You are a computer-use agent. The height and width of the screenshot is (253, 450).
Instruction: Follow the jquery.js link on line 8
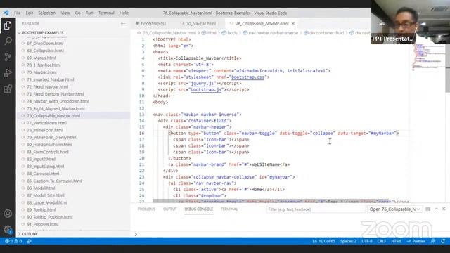point(202,83)
